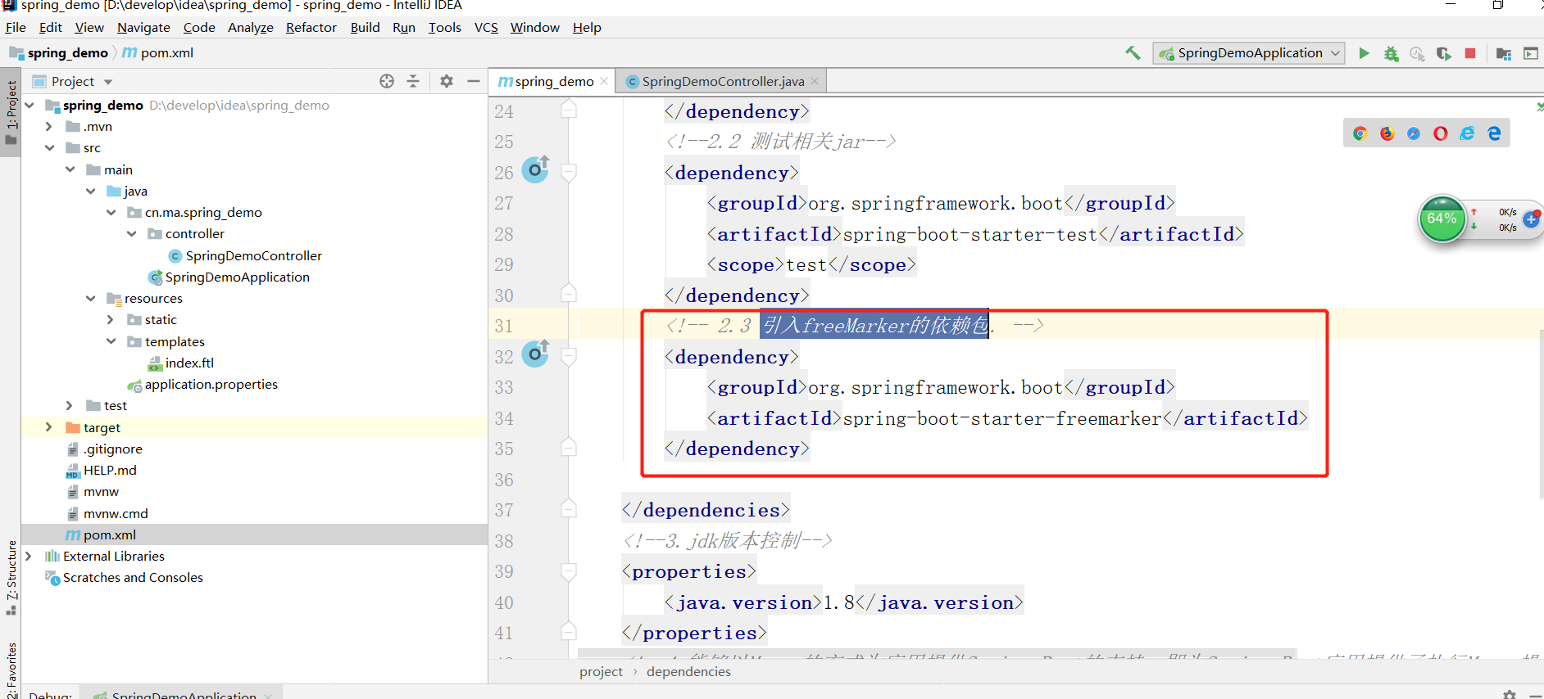Toggle the 1: Project side panel
This screenshot has height=699, width=1544.
[x=11, y=113]
